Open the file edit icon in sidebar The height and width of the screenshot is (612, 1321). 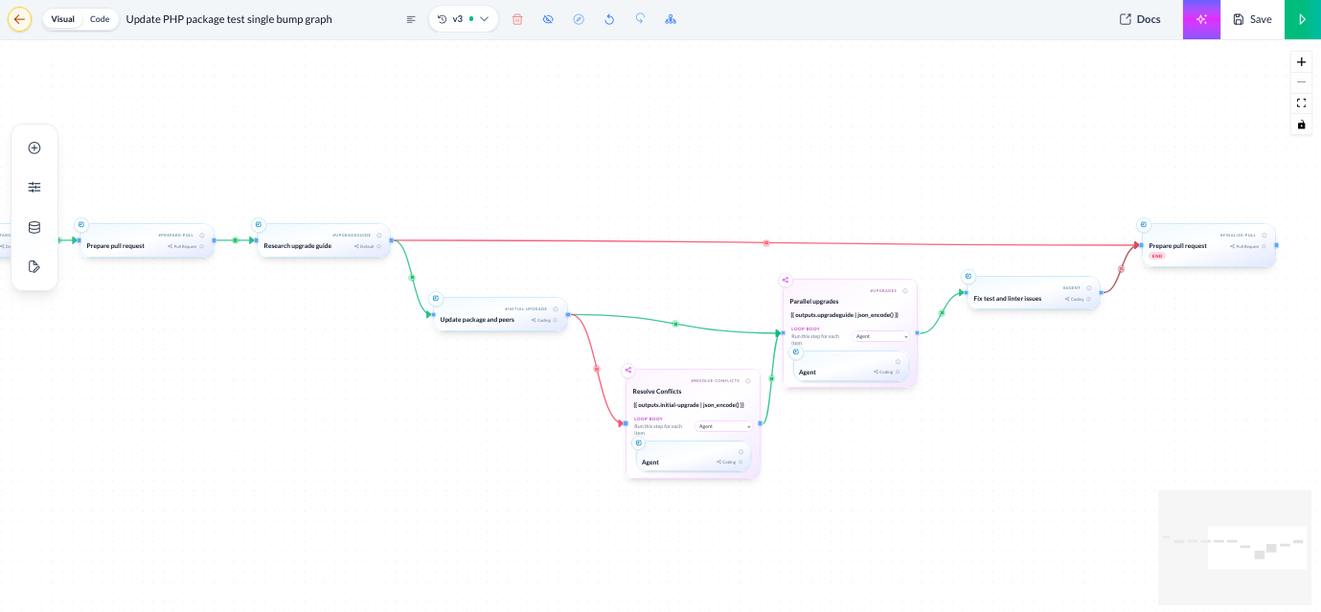coord(34,266)
